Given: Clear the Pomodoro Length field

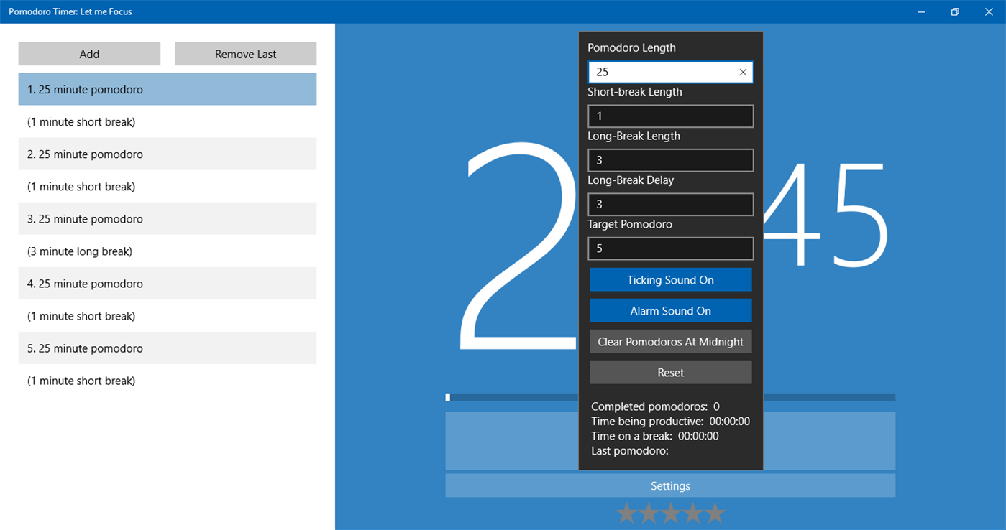Looking at the screenshot, I should [x=742, y=72].
